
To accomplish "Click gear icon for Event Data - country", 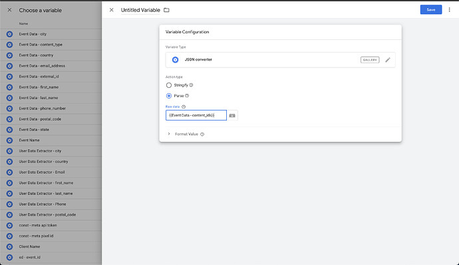I will point(10,55).
